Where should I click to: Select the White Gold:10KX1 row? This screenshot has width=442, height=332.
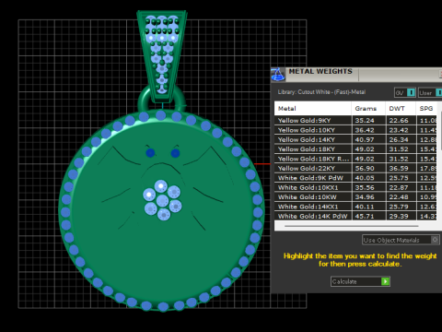pyautogui.click(x=355, y=187)
